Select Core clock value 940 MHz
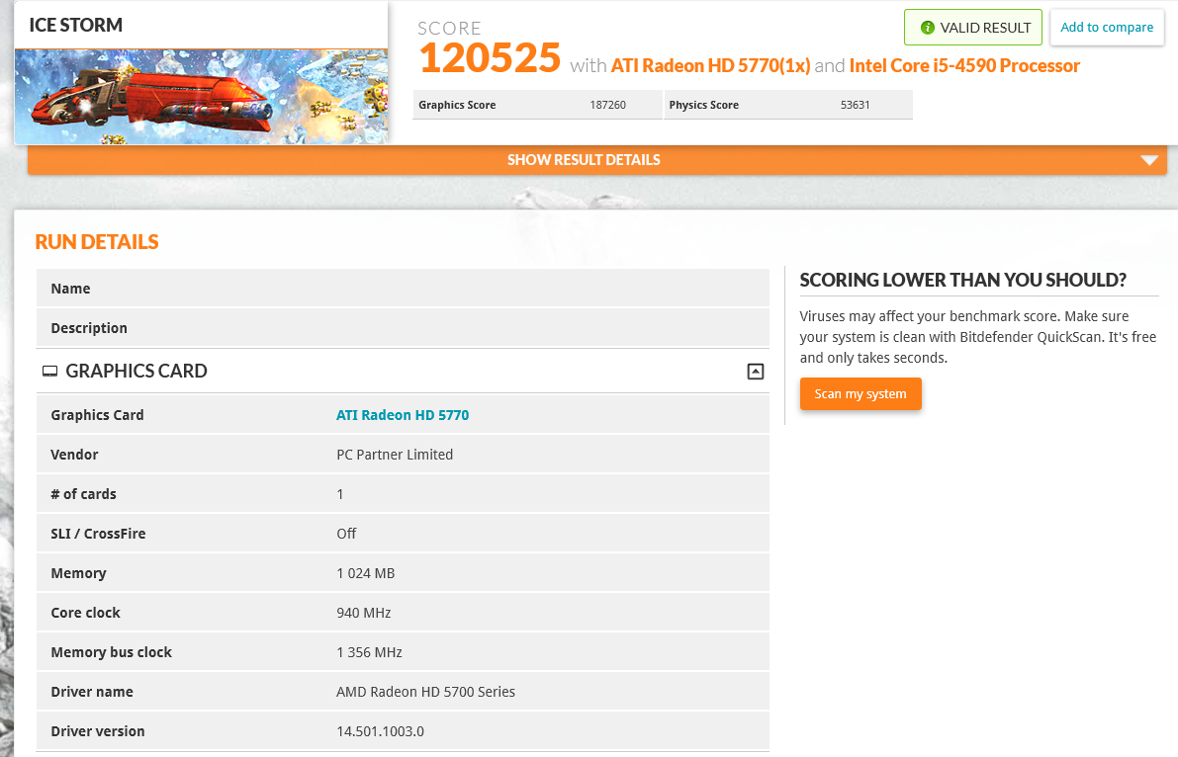 pyautogui.click(x=364, y=613)
